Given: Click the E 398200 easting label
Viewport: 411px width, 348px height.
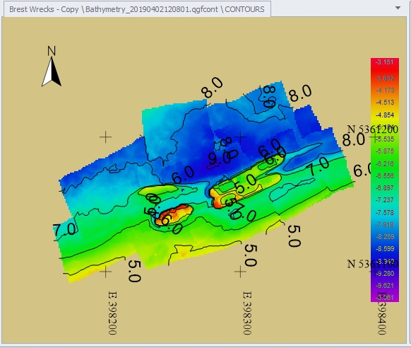Looking at the screenshot, I should click(112, 313).
